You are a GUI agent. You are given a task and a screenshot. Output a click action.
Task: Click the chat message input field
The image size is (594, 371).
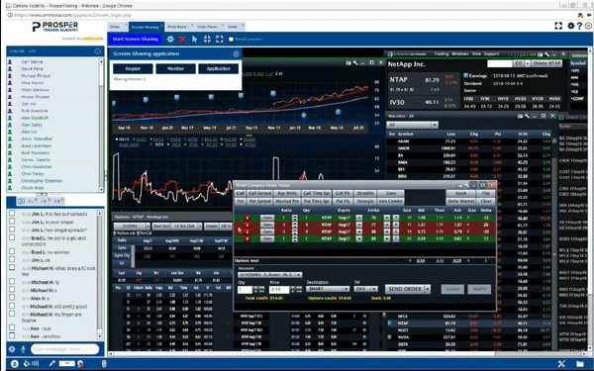pos(64,349)
